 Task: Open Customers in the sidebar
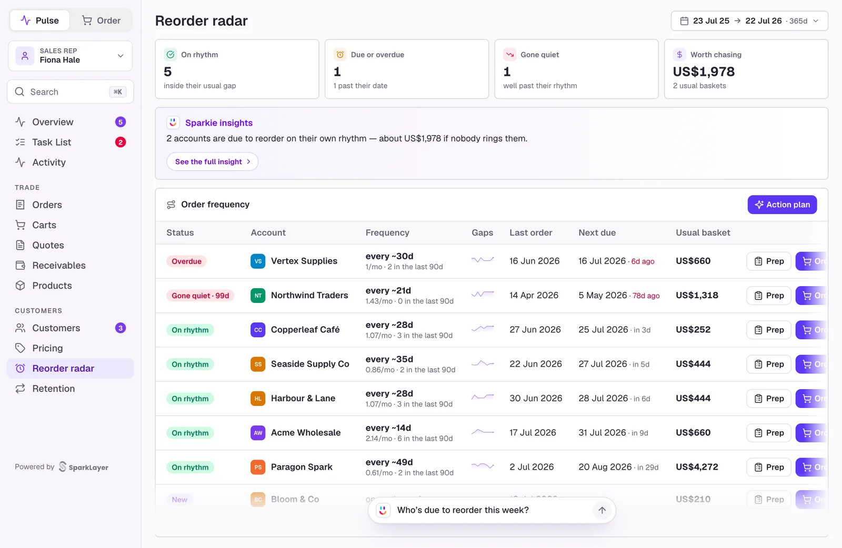point(71,328)
